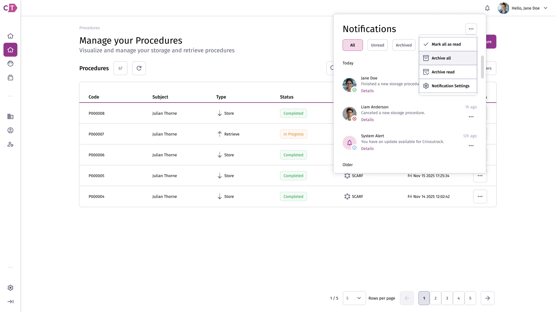Screen dimensions: 556x312
Task: Open Details link for System Alert
Action: tap(367, 148)
